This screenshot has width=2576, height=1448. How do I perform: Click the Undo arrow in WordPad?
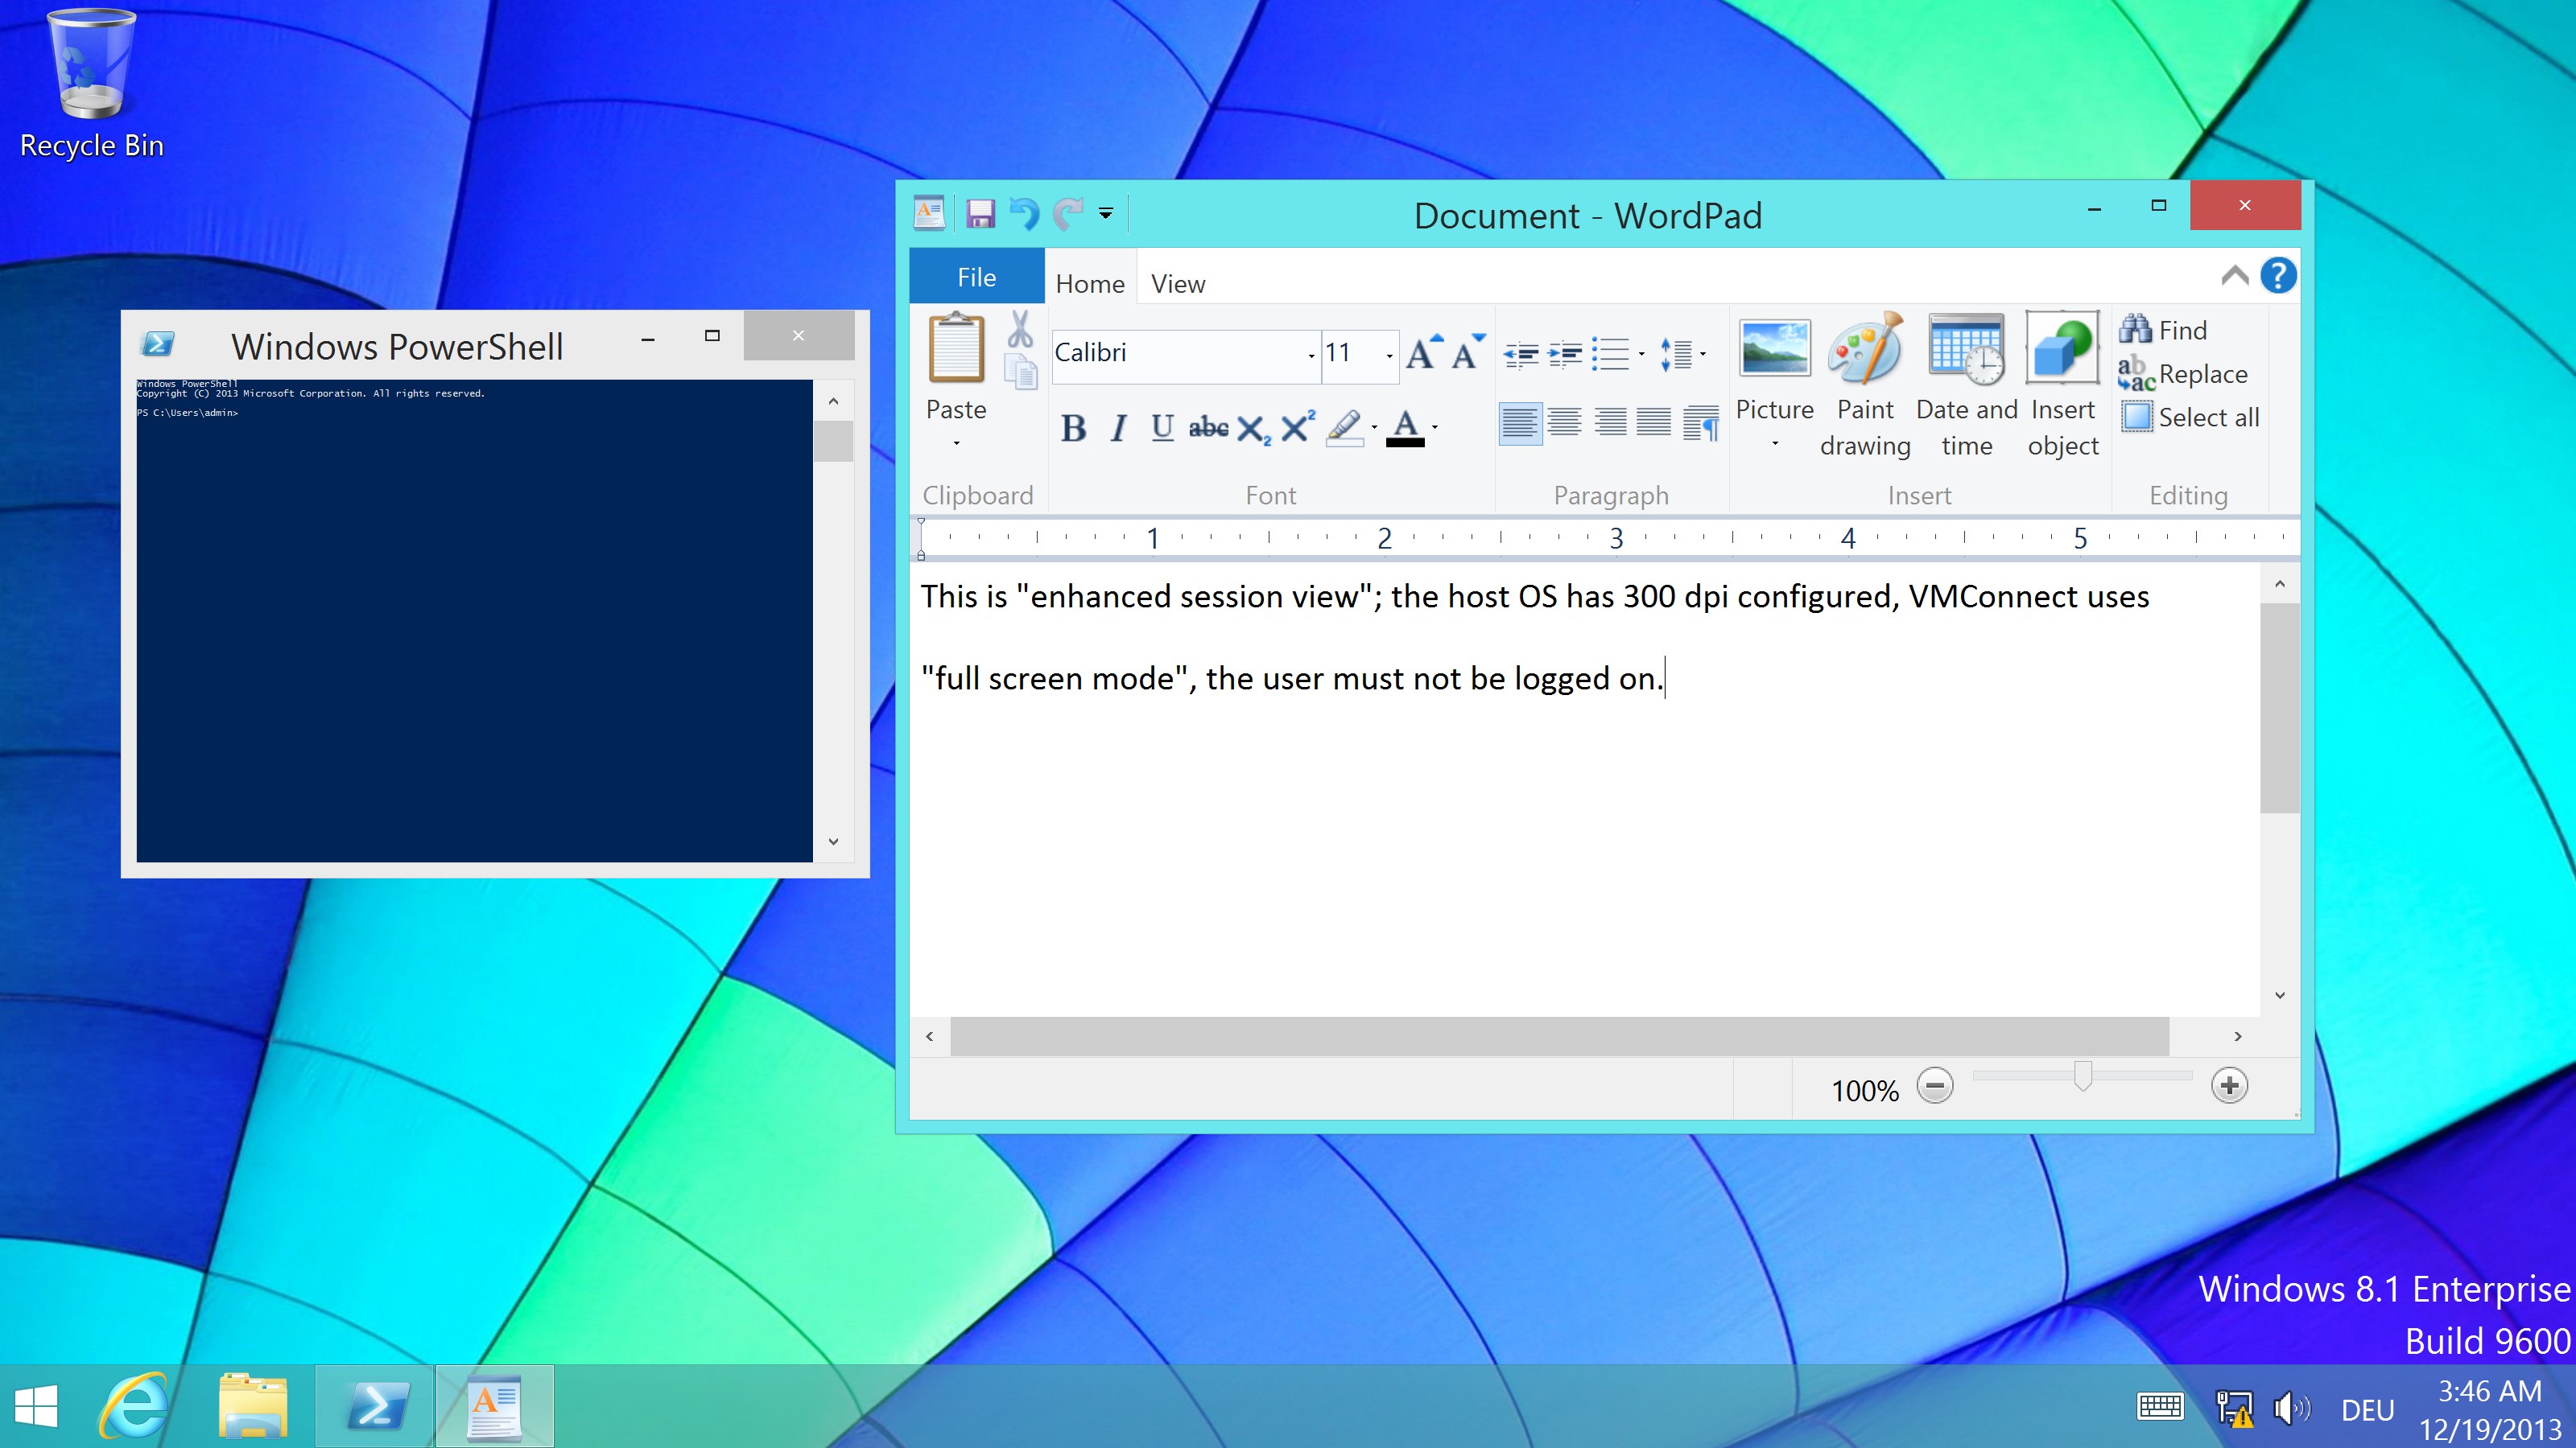[x=1025, y=214]
